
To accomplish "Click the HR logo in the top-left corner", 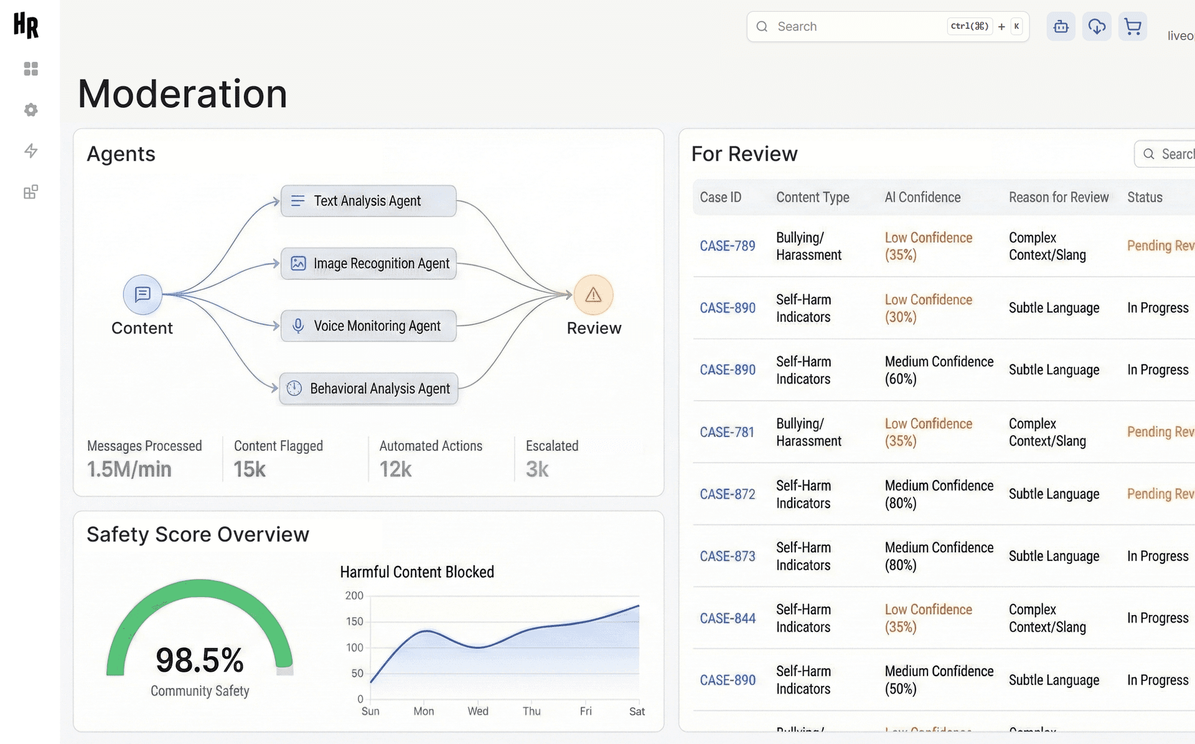I will click(26, 26).
